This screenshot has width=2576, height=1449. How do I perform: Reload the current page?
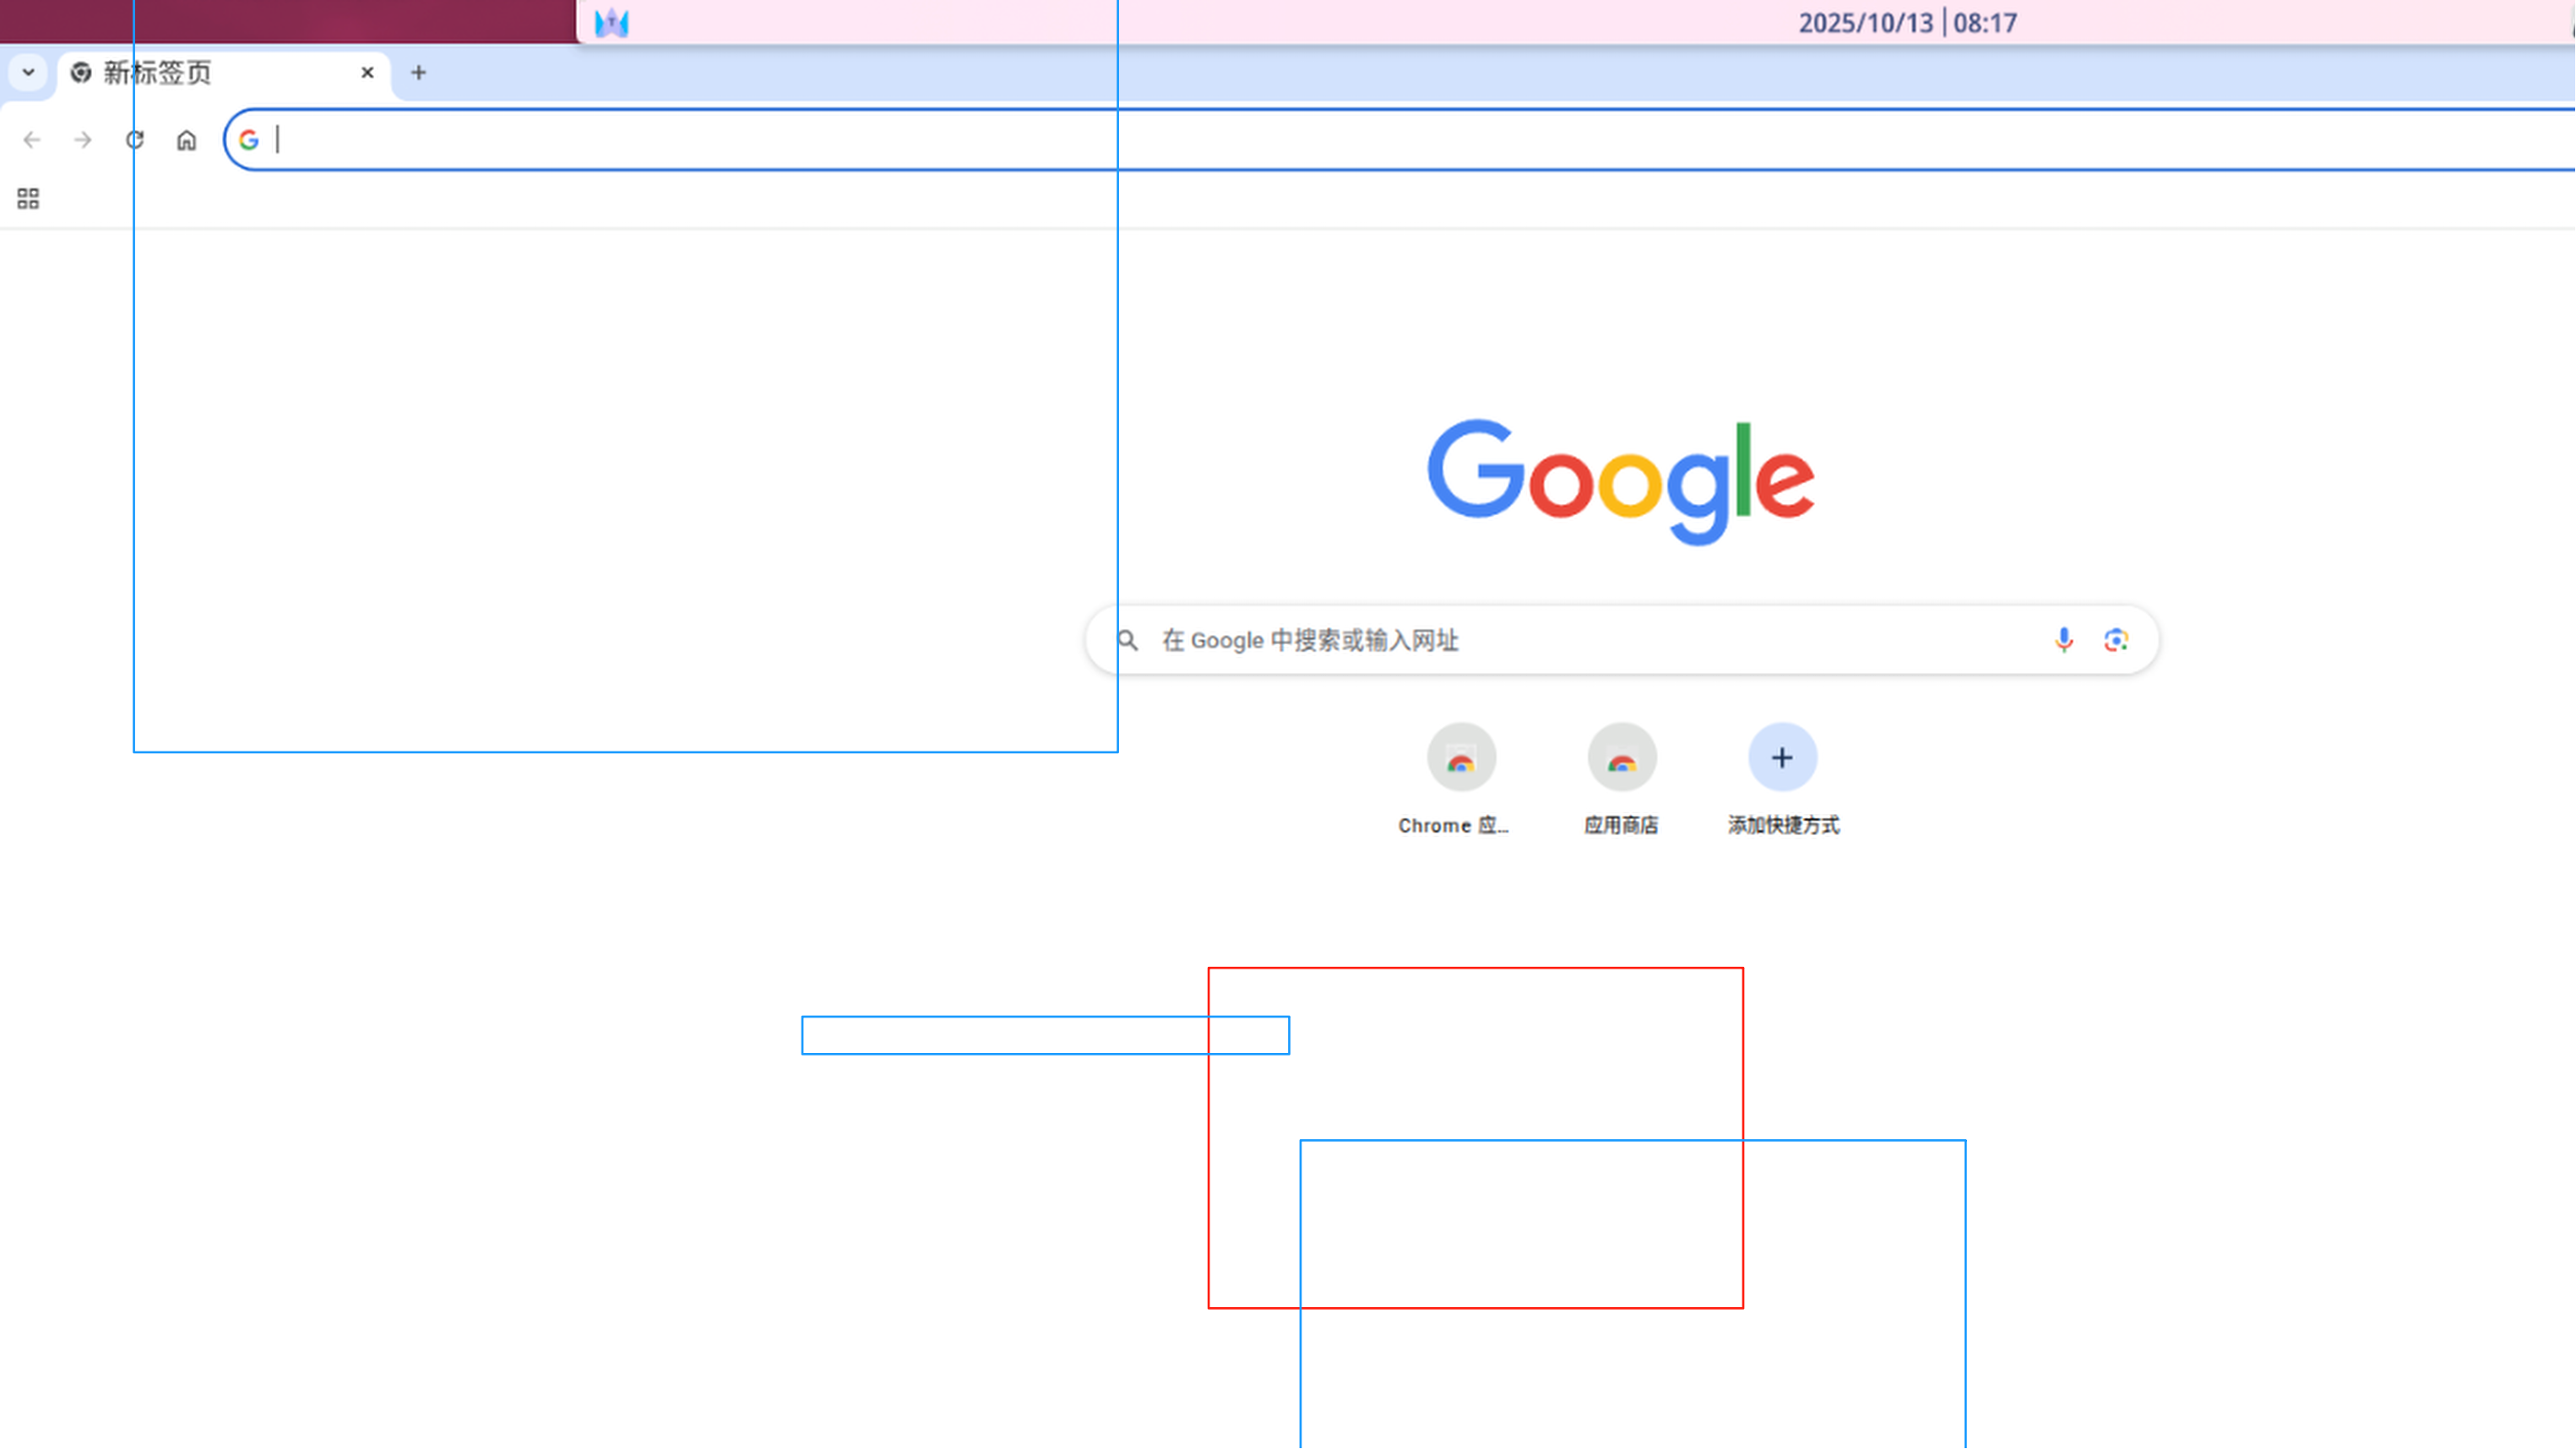(x=135, y=140)
